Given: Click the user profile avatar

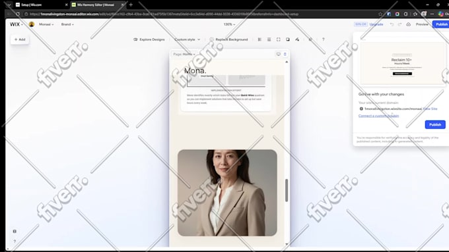Looking at the screenshot, I should [32, 24].
